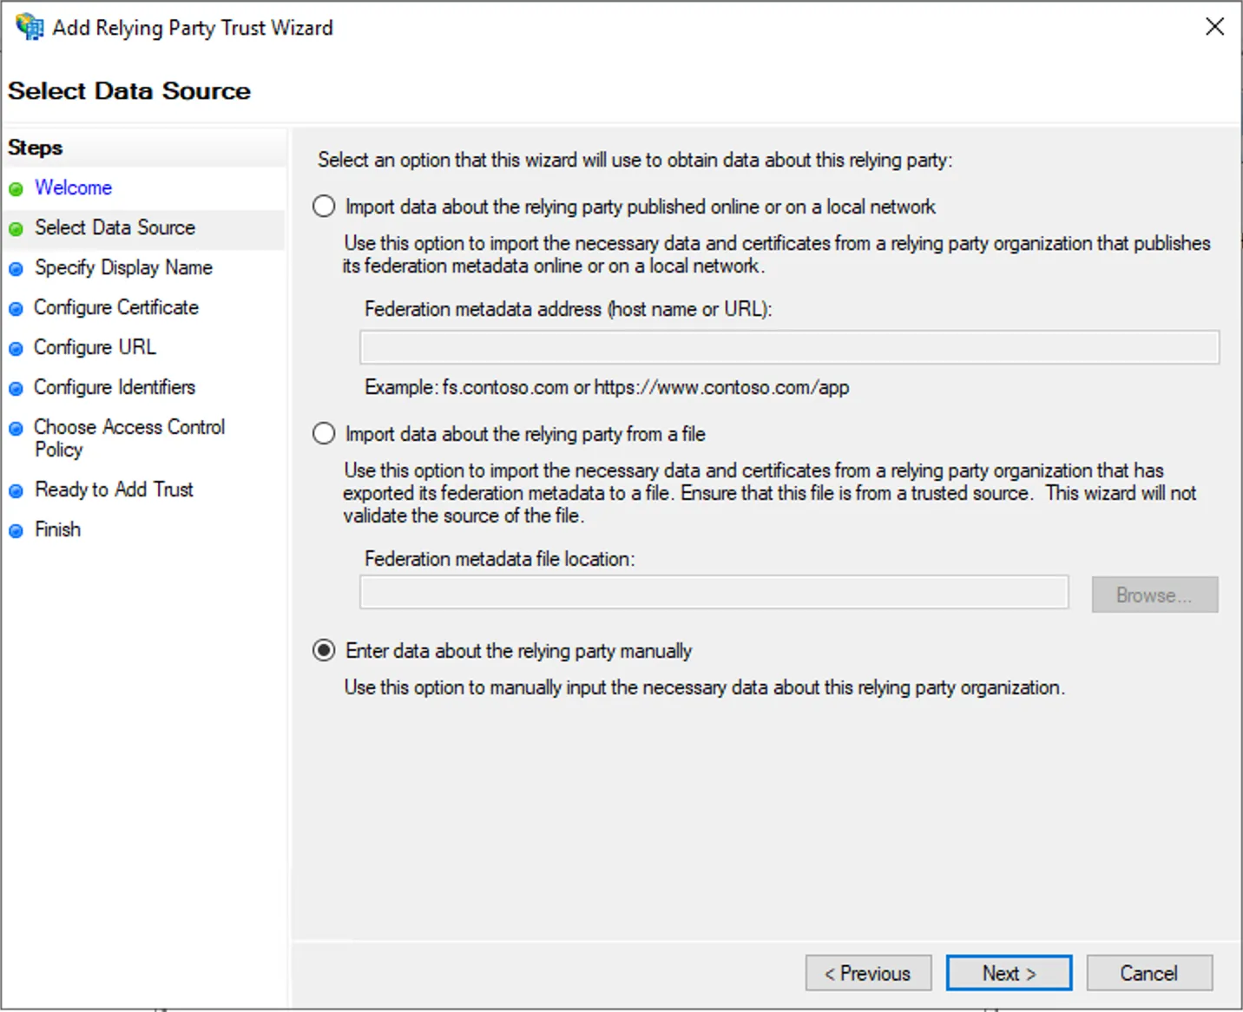Image resolution: width=1243 pixels, height=1012 pixels.
Task: Click the green status dot beside Welcome
Action: point(16,188)
